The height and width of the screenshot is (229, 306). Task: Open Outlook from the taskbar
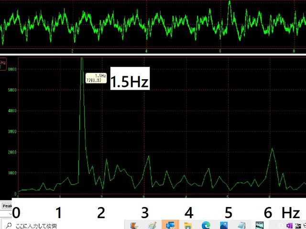coord(170,225)
